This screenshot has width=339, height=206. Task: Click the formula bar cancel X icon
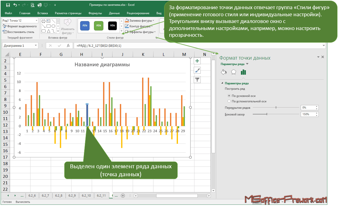click(50, 46)
